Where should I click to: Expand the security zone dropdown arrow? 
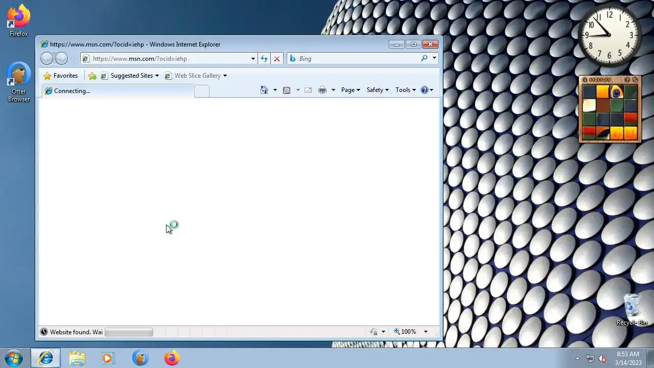(x=383, y=332)
